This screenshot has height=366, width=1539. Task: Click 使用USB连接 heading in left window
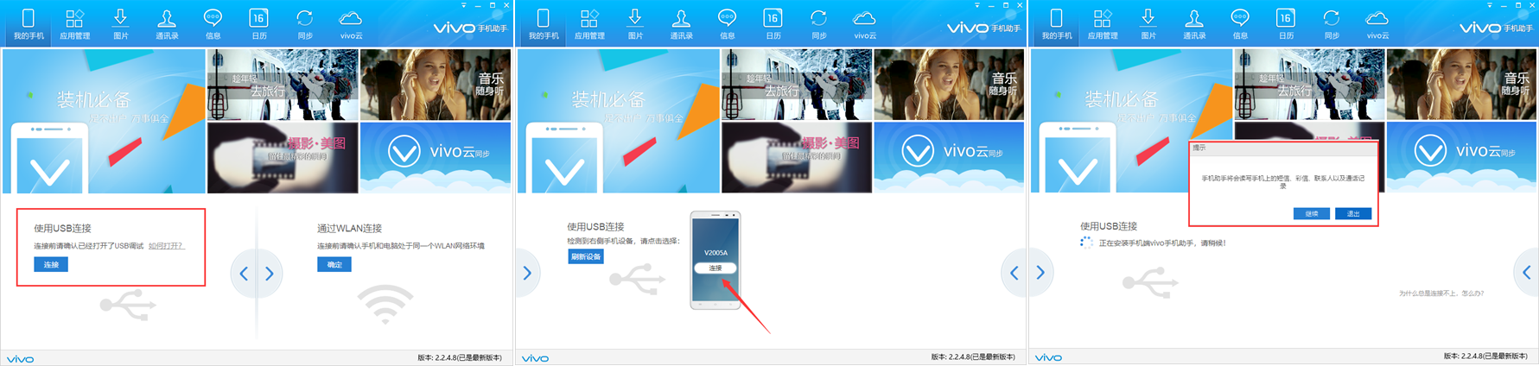coord(62,229)
